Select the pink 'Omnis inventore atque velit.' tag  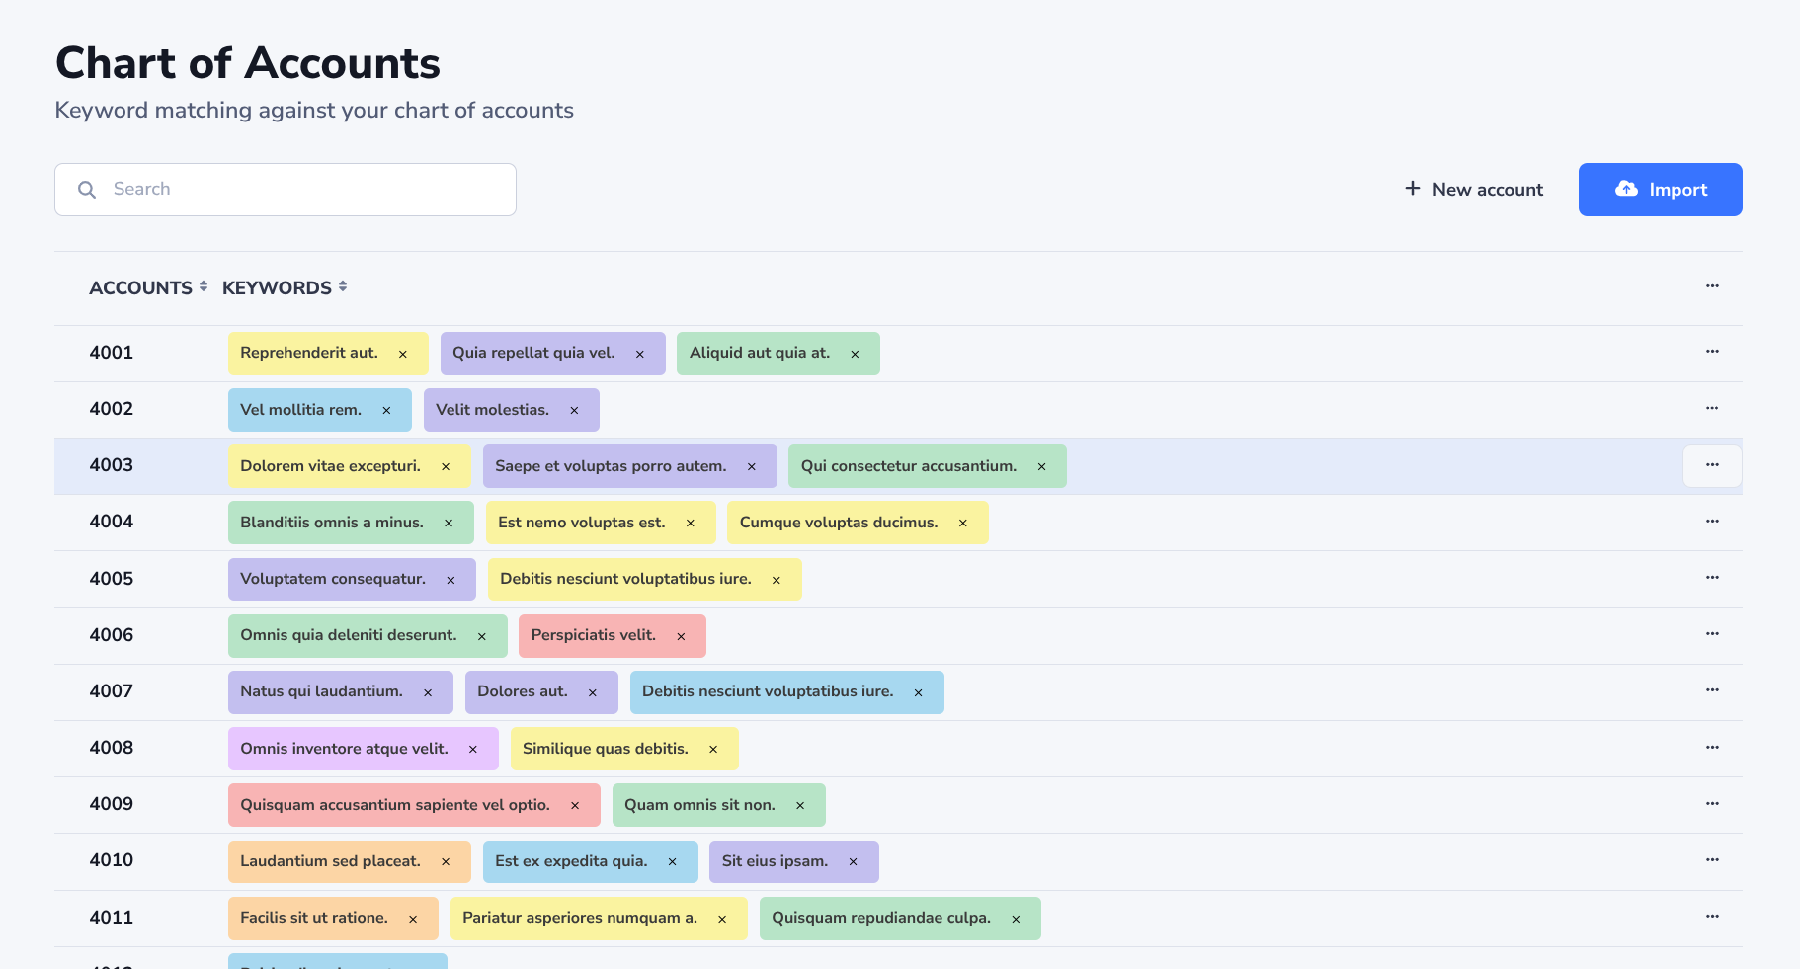[x=344, y=749]
